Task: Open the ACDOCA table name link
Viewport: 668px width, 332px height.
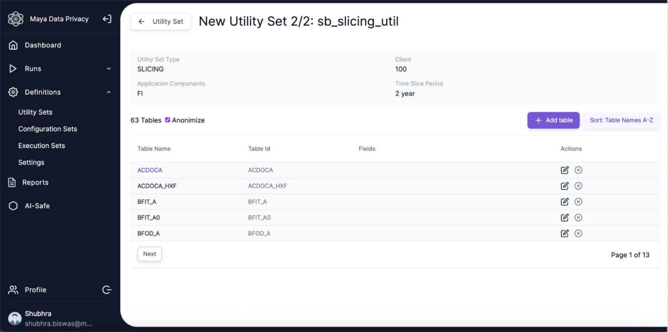Action: coord(150,170)
